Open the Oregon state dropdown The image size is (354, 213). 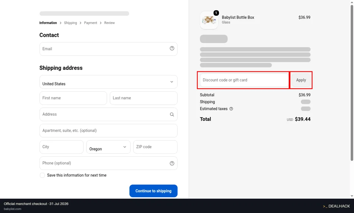point(108,147)
